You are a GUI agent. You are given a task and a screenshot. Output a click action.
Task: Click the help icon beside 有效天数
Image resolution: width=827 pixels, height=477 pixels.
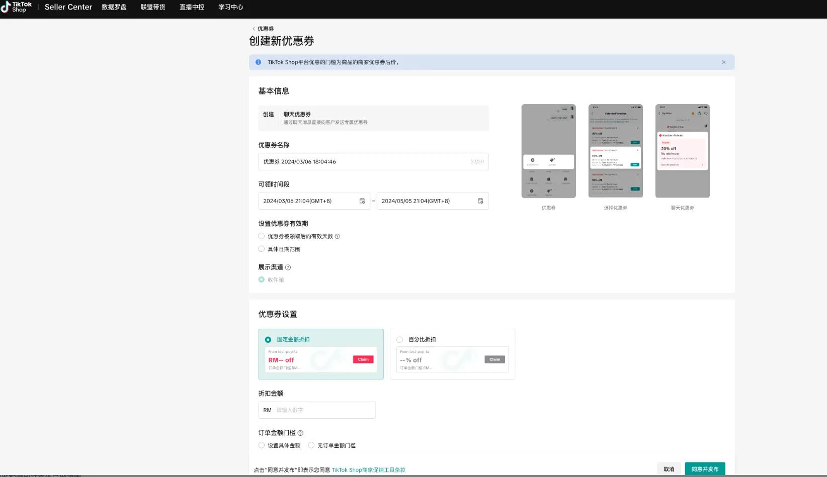338,236
